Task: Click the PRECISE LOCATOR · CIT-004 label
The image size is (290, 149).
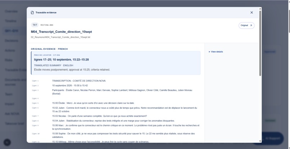Action: 47,55
